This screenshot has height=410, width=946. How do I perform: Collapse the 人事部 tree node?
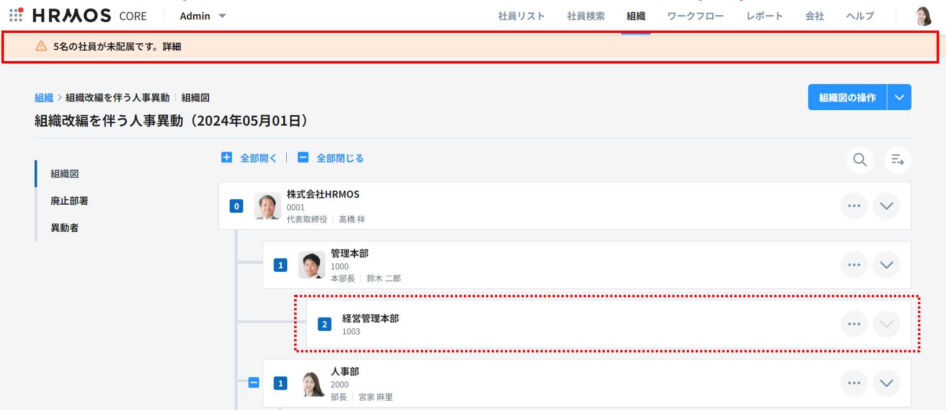[254, 382]
